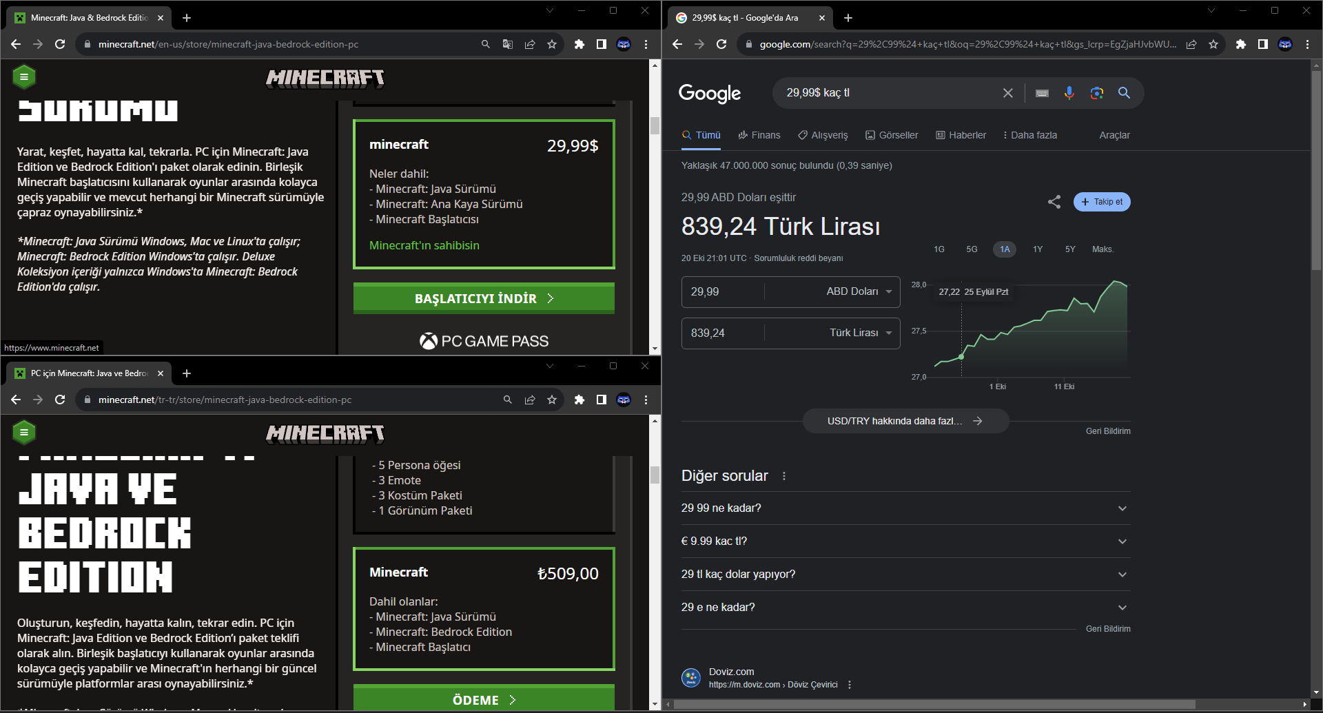Expand question '29 99 ne kadar?'
Viewport: 1323px width, 713px height.
tap(905, 508)
